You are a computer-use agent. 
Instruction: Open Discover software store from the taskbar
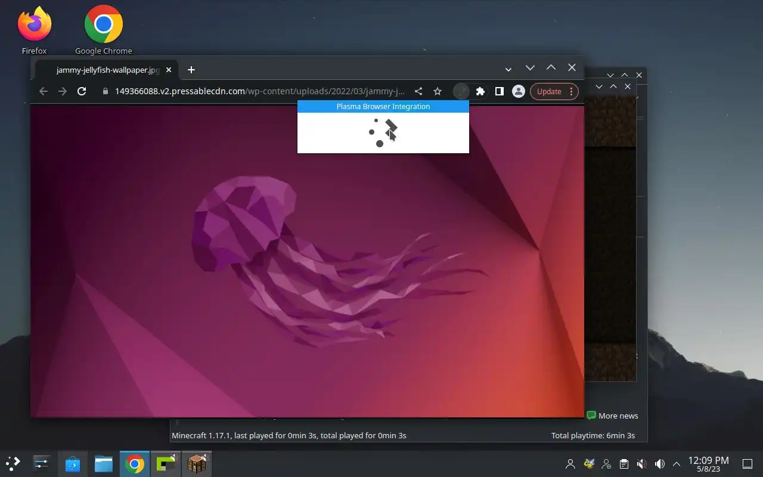click(x=73, y=463)
